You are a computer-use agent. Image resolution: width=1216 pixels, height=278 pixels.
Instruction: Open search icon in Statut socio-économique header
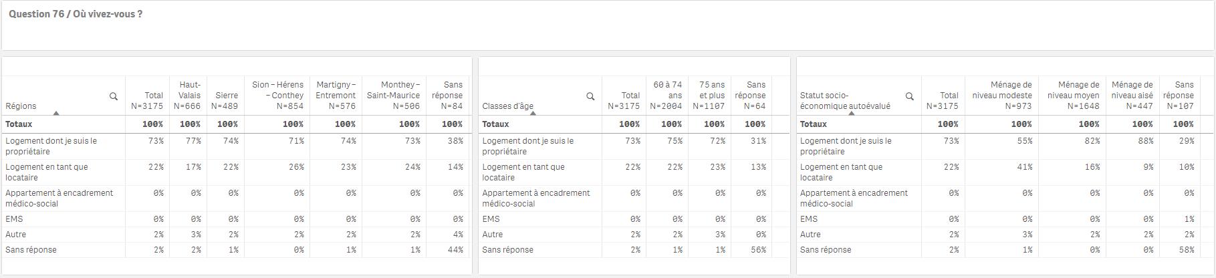click(x=910, y=96)
